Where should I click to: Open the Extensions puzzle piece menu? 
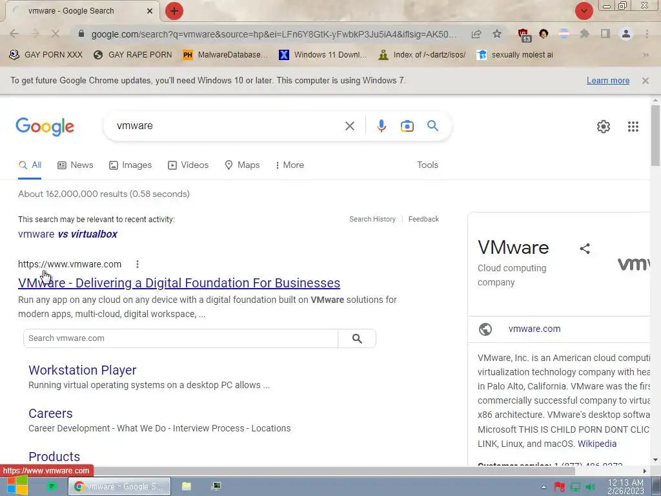point(584,34)
